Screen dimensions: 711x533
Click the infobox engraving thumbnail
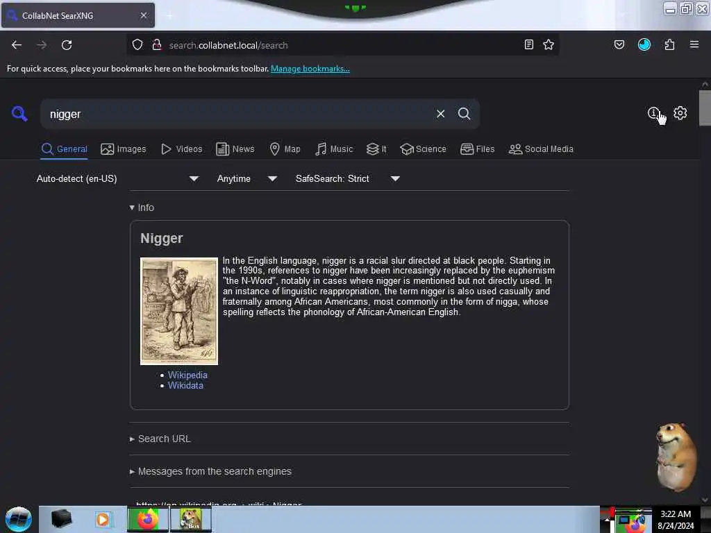coord(179,312)
